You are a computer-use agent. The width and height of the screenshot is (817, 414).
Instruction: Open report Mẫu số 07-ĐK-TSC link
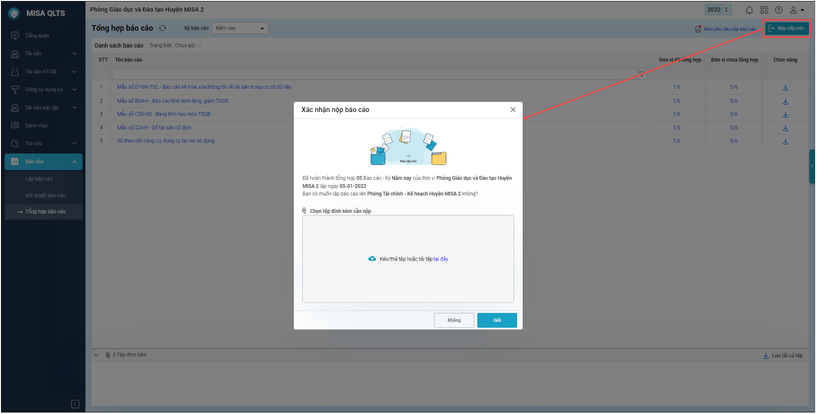204,87
